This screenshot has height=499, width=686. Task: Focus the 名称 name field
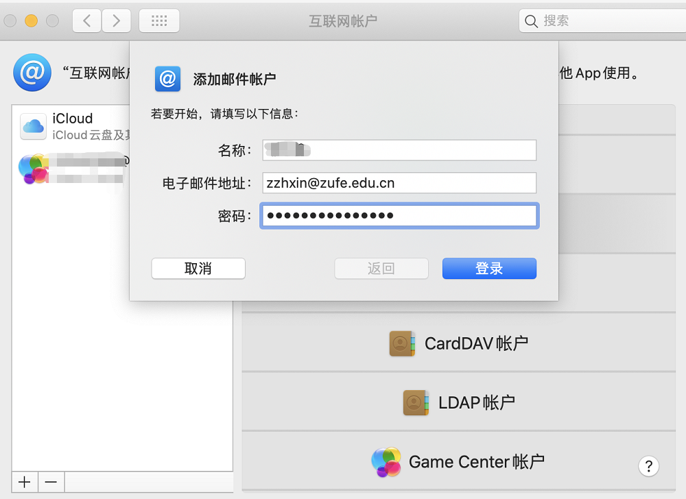(x=399, y=150)
